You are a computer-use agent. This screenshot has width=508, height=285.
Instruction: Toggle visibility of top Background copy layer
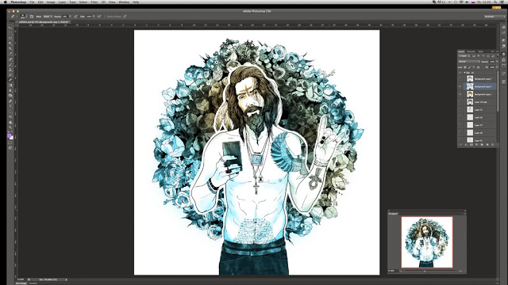[x=460, y=78]
